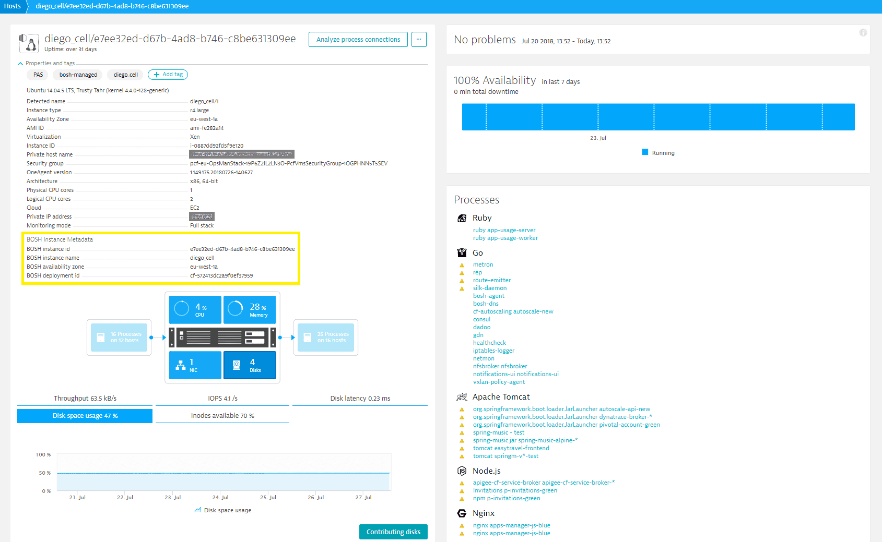Screen dimensions: 882x542
Task: Click BOSH deployment id value cf-572413dc2a9f0ef37959
Action: (221, 276)
